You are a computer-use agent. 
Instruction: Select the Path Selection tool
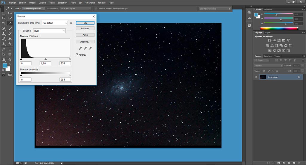click(4, 54)
